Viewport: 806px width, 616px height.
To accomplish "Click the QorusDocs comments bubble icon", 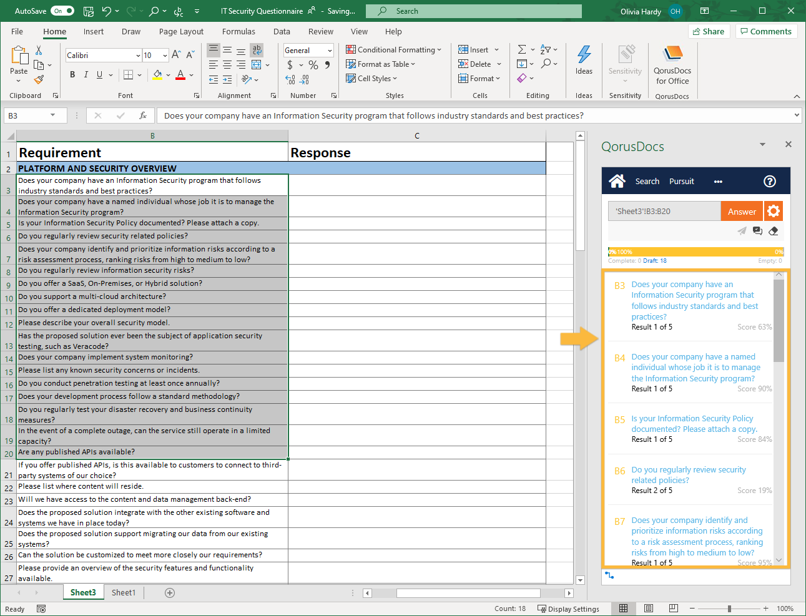I will tap(757, 231).
